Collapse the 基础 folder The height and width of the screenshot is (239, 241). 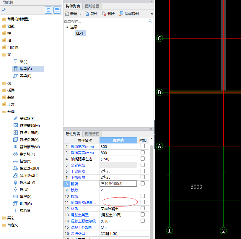pyautogui.click(x=4, y=112)
